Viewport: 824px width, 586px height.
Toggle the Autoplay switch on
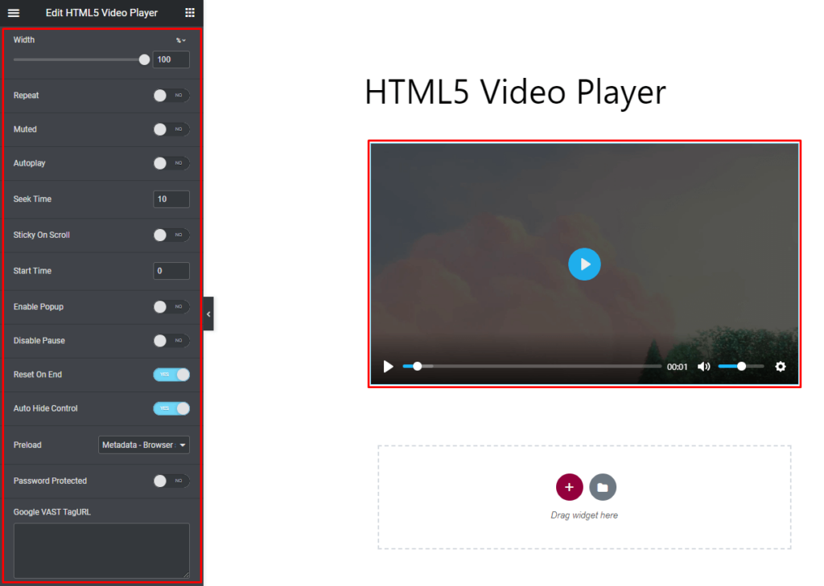click(x=171, y=163)
